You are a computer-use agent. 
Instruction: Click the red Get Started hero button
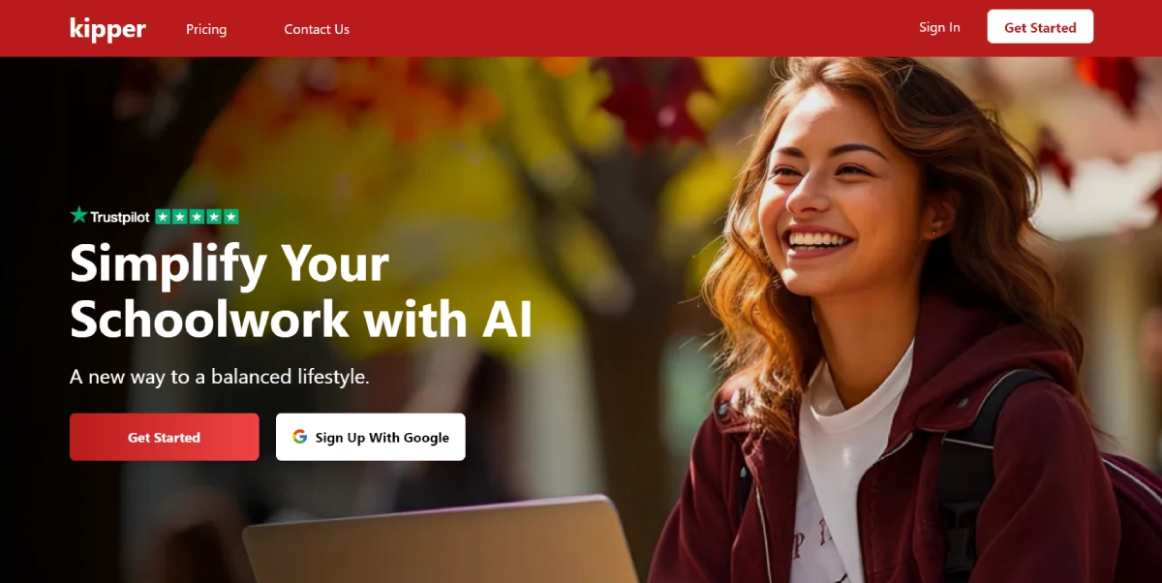pyautogui.click(x=165, y=437)
